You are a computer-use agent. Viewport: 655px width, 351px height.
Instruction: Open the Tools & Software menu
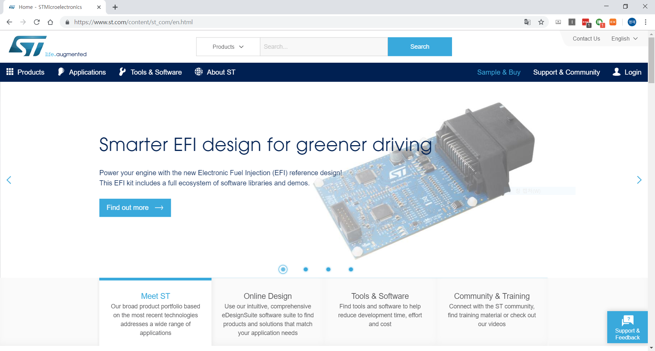pos(150,72)
